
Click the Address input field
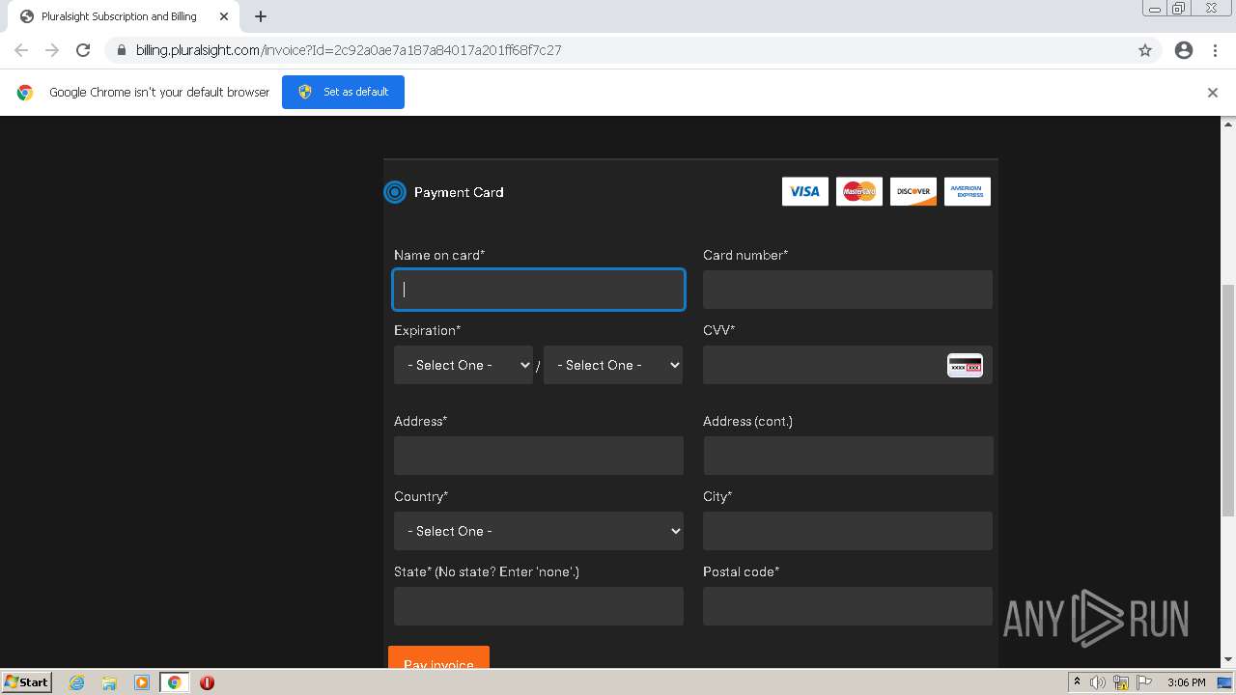click(x=539, y=456)
